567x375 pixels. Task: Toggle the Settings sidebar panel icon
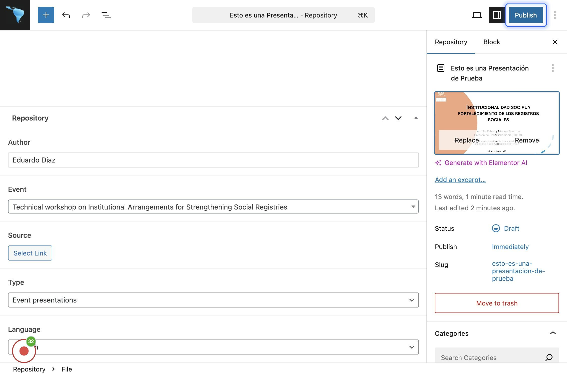click(x=497, y=15)
